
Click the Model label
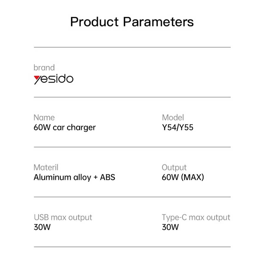click(x=173, y=117)
